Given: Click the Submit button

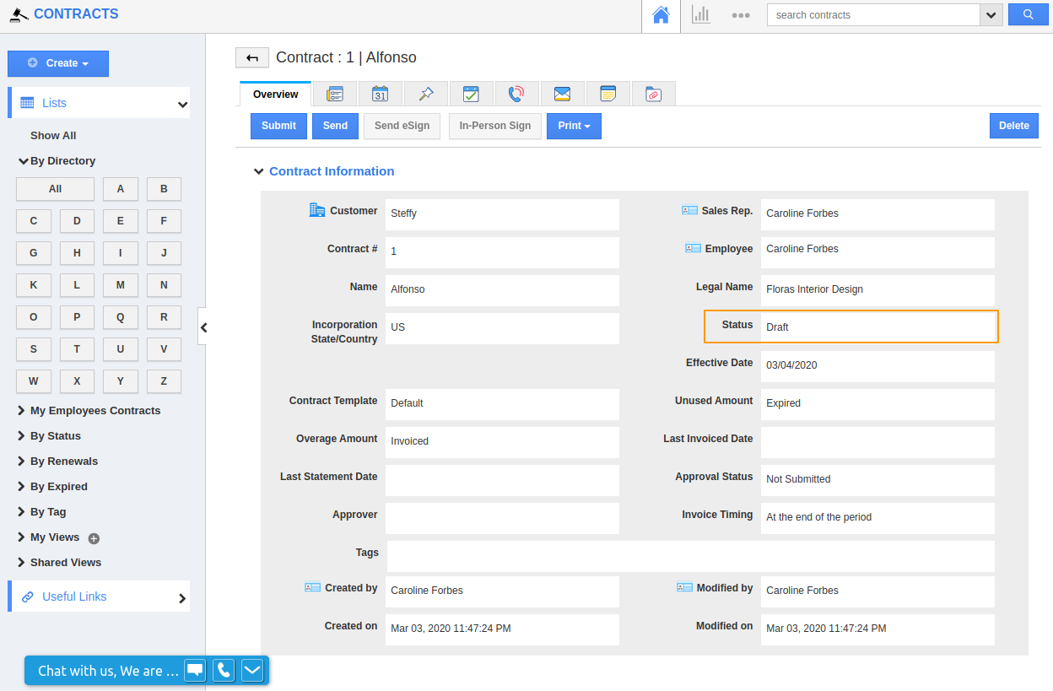Looking at the screenshot, I should pos(278,126).
